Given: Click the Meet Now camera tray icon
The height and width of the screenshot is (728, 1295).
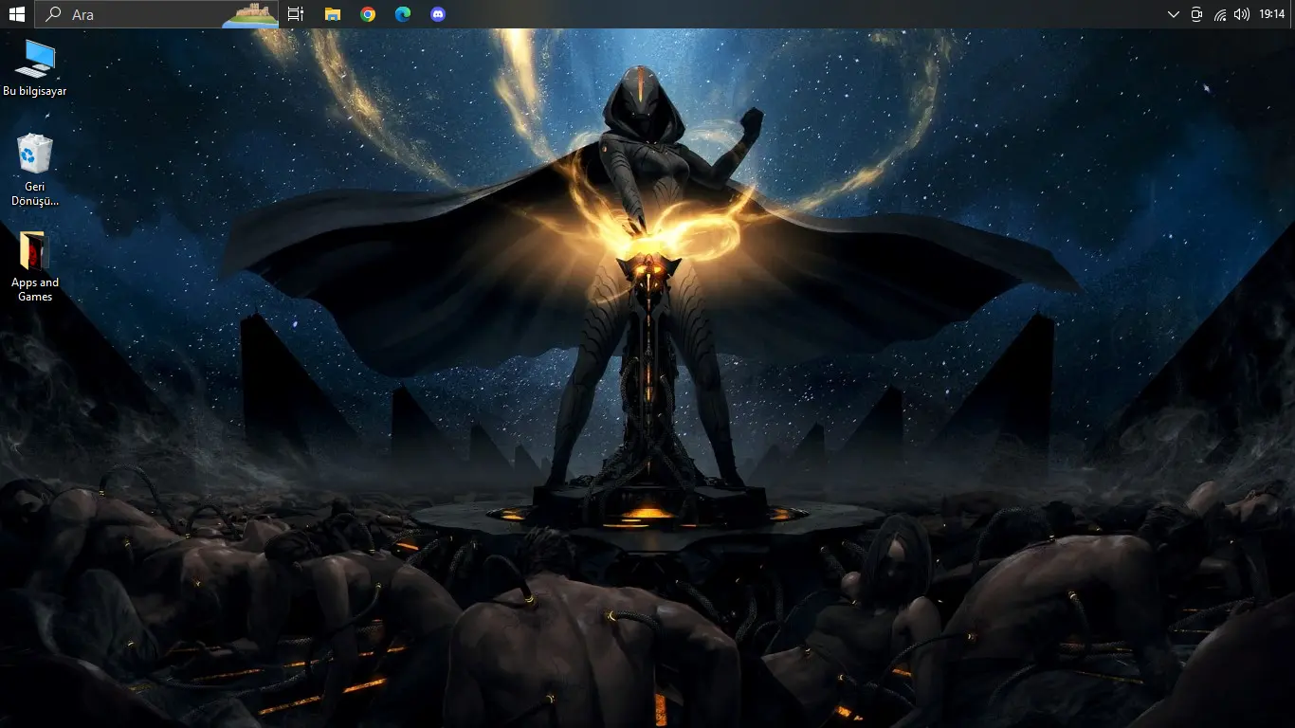Looking at the screenshot, I should click(x=1196, y=14).
